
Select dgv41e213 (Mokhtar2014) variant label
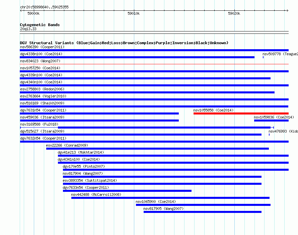pyautogui.click(x=81, y=152)
